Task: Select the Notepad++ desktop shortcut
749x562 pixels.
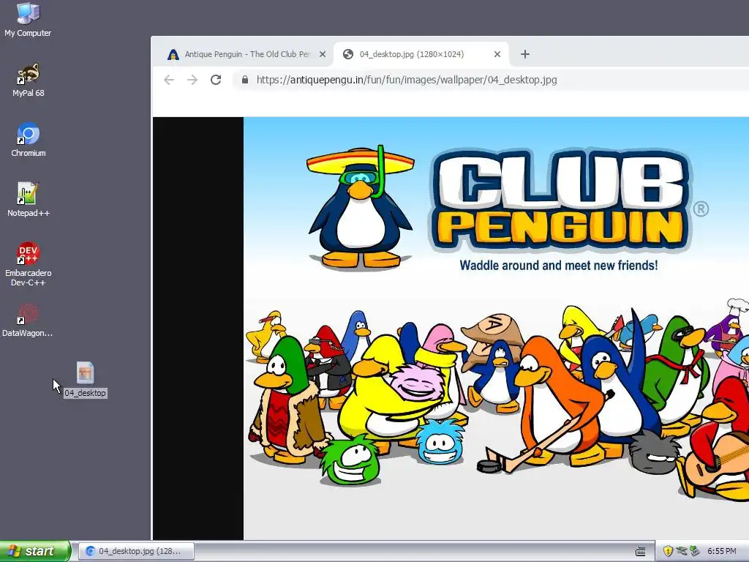Action: 29,200
